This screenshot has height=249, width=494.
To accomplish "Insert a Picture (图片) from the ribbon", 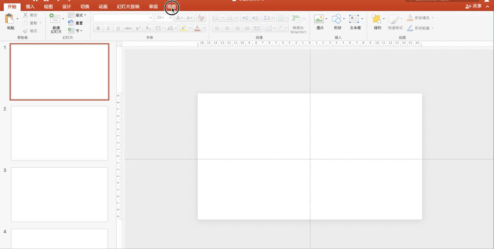I will 319,20.
